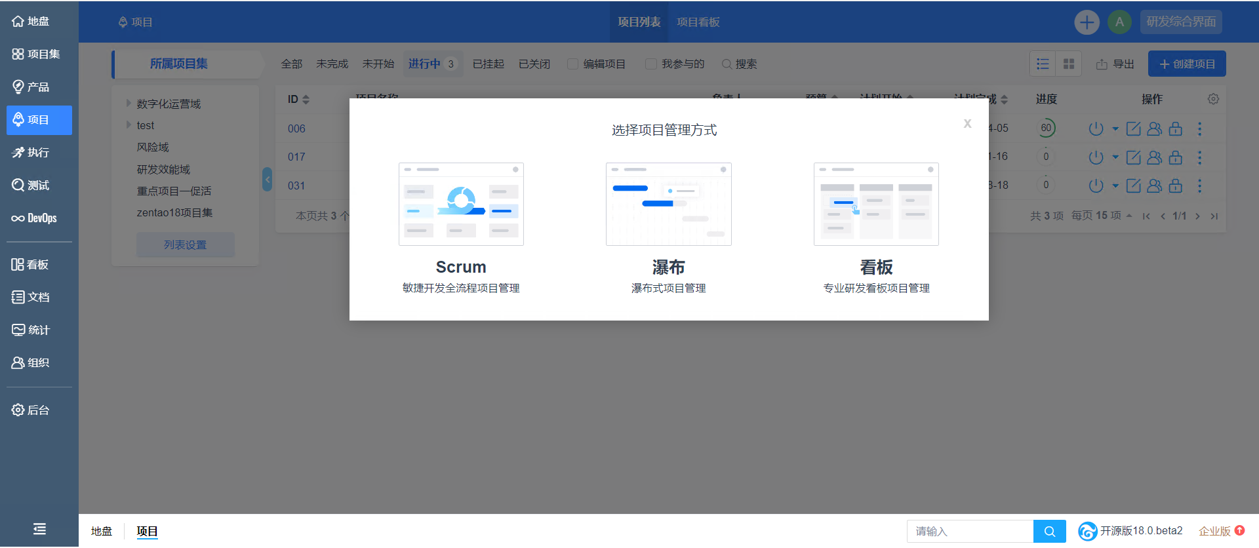The width and height of the screenshot is (1259, 548).
Task: Open status dropdown arrow for project 017
Action: [1115, 157]
